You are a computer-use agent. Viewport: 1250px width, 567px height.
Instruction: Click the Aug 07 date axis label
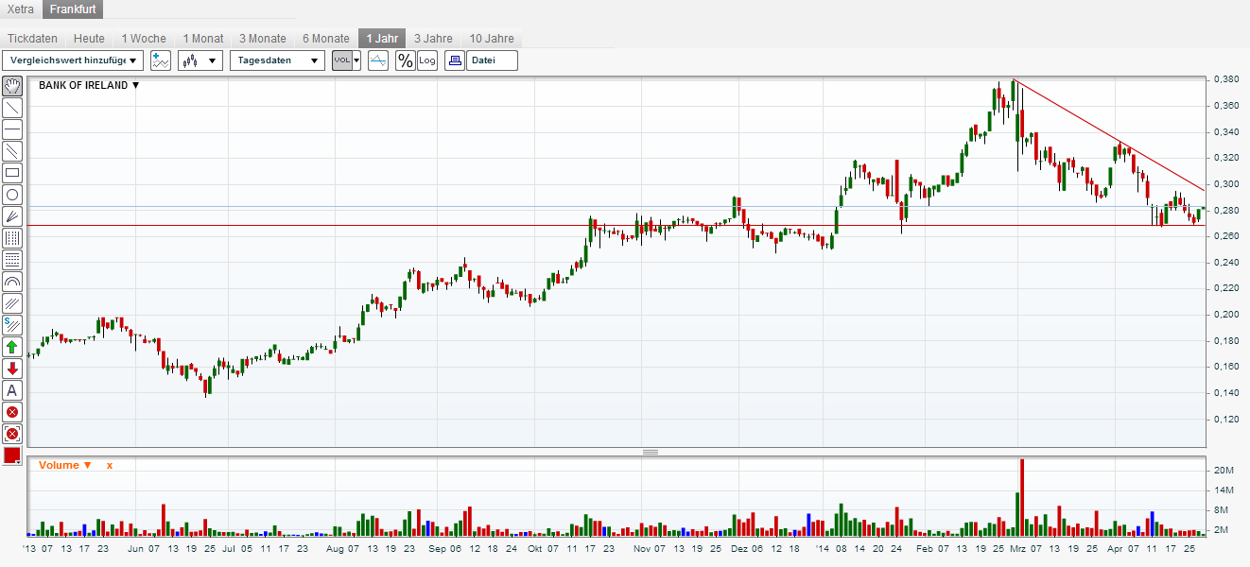tap(341, 548)
